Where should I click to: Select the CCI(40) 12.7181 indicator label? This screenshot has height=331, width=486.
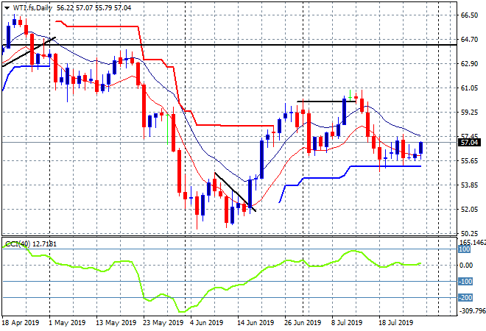tap(31, 244)
